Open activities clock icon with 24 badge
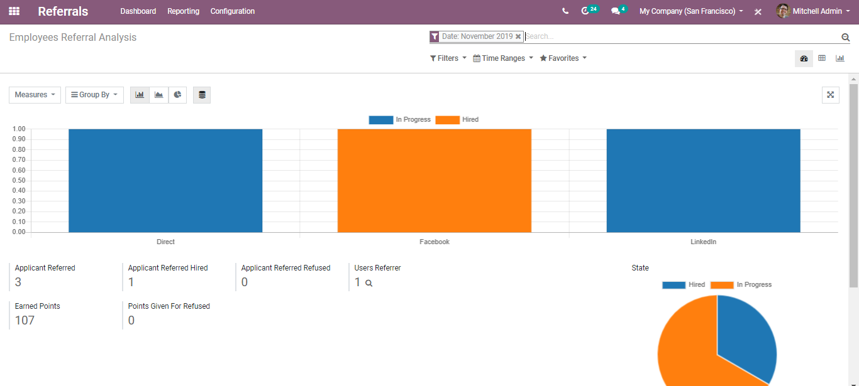Screen dimensions: 859x386 point(589,11)
